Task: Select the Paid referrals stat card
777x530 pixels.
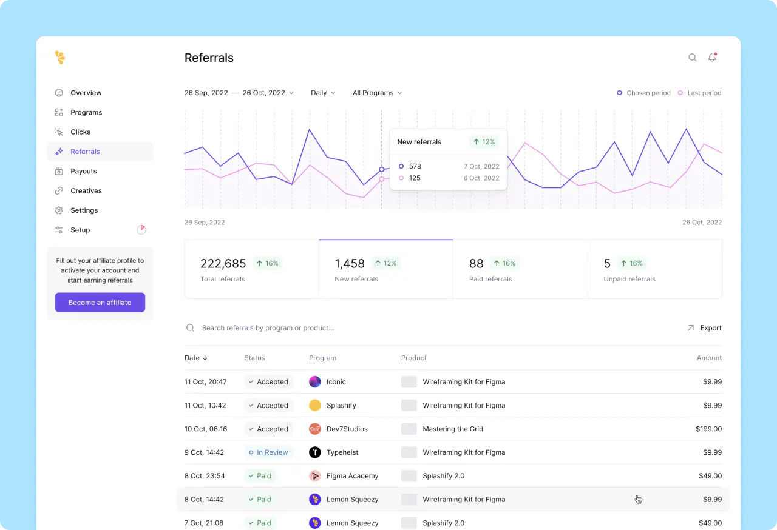Action: (520, 269)
